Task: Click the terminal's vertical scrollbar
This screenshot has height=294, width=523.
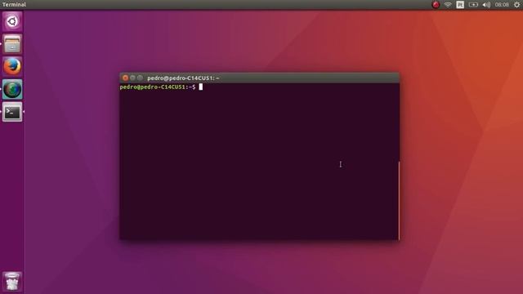Action: (399, 200)
